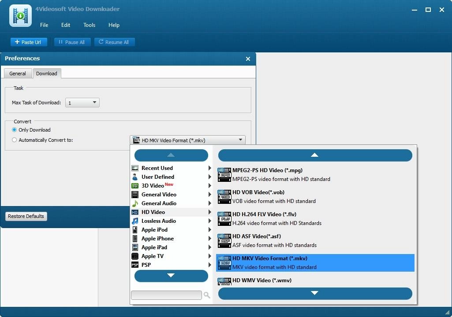The image size is (452, 317).
Task: Switch to the General preferences tab
Action: coord(18,74)
